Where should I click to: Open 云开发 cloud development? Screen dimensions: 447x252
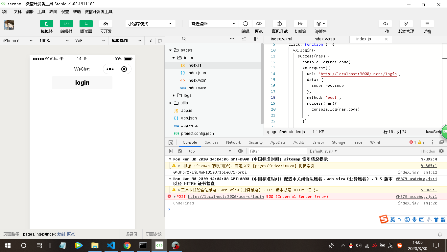(x=106, y=24)
